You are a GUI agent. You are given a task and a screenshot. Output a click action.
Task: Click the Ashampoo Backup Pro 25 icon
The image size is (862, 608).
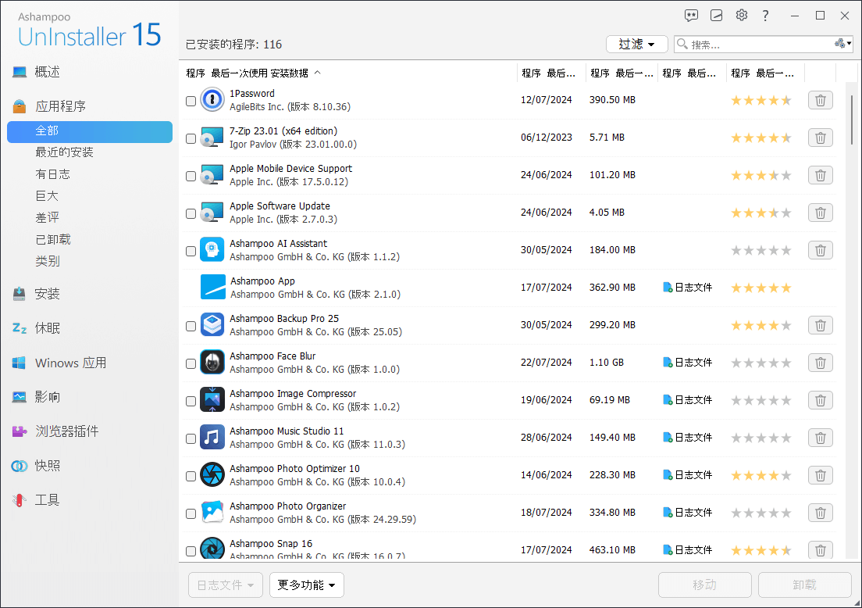(212, 324)
